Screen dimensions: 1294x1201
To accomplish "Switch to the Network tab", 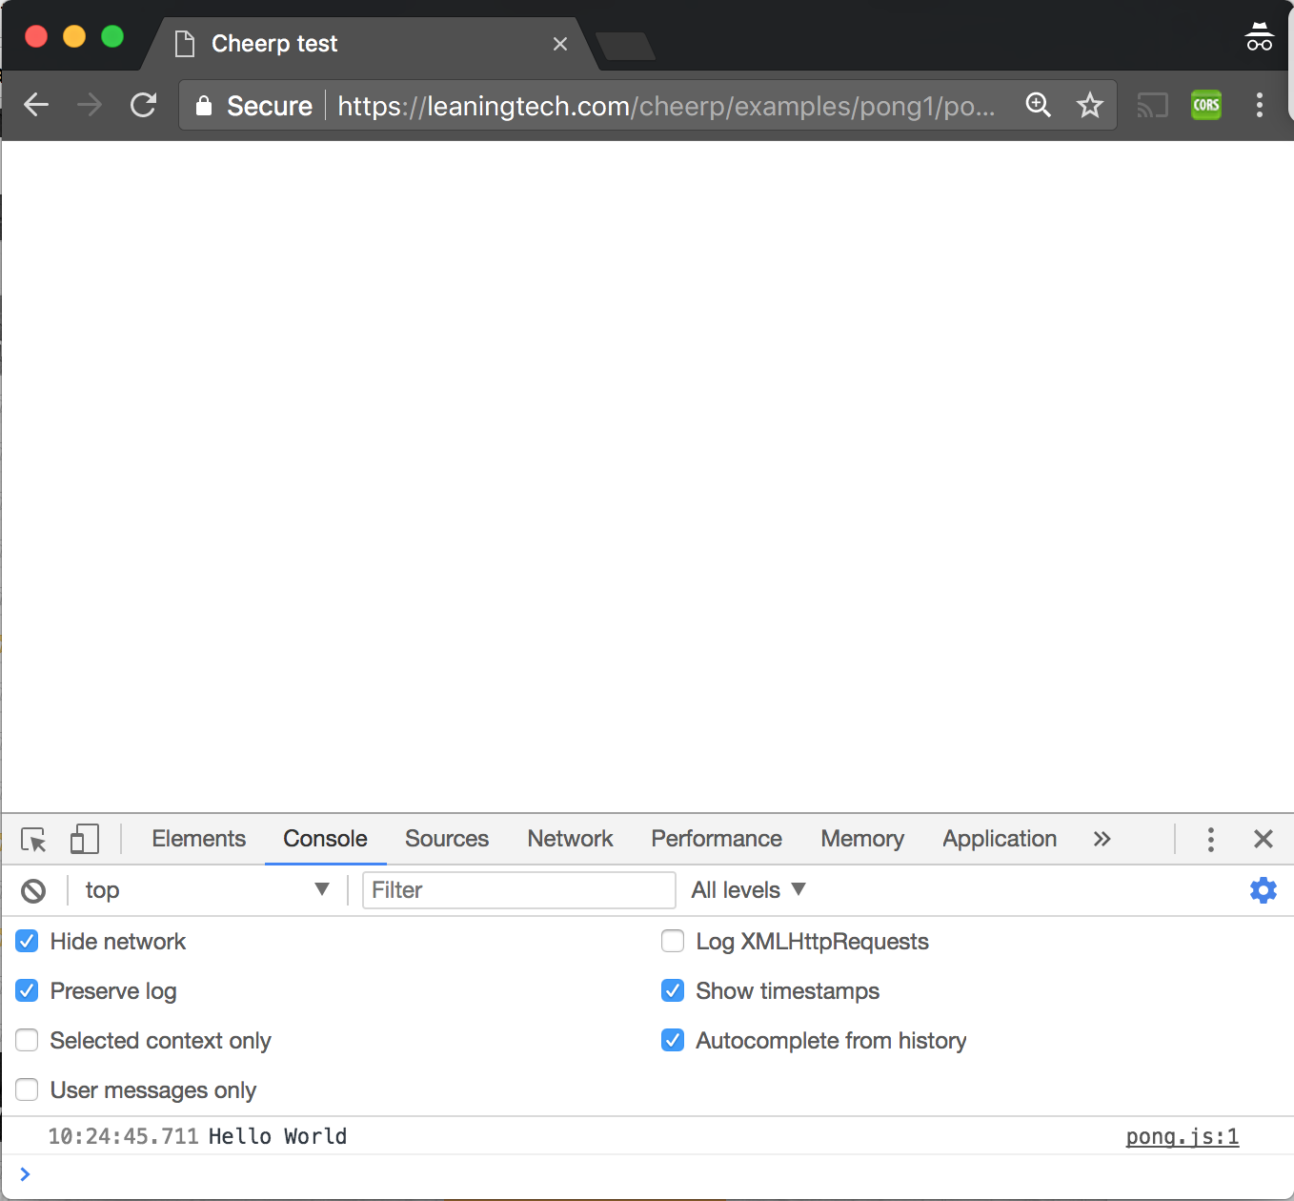I will [570, 839].
